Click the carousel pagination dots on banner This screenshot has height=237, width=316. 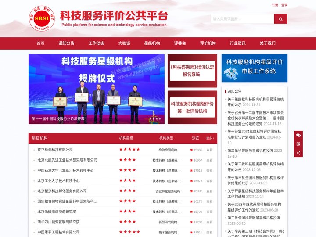pyautogui.click(x=155, y=119)
